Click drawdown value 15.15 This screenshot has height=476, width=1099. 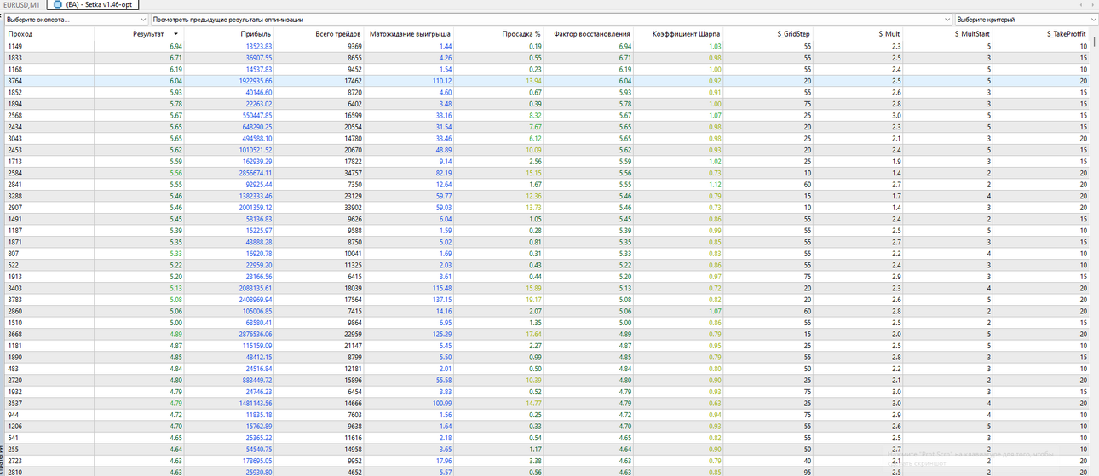pyautogui.click(x=533, y=173)
